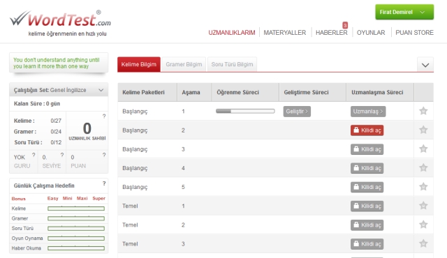This screenshot has height=258, width=447.
Task: Click the Oyun Oynama daily goal bar
Action: coord(76,238)
